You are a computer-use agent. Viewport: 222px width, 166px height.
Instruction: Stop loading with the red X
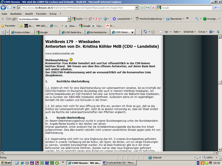[x=153, y=8]
